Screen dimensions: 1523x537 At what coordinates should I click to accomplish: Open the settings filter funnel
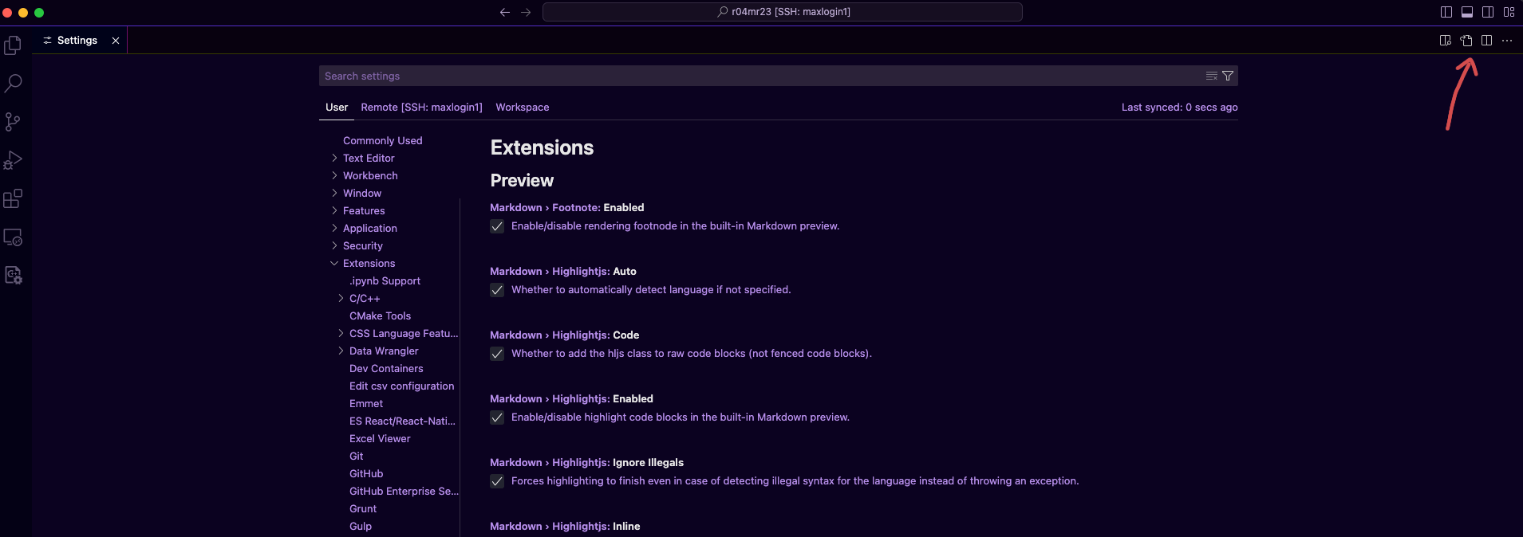coord(1228,76)
